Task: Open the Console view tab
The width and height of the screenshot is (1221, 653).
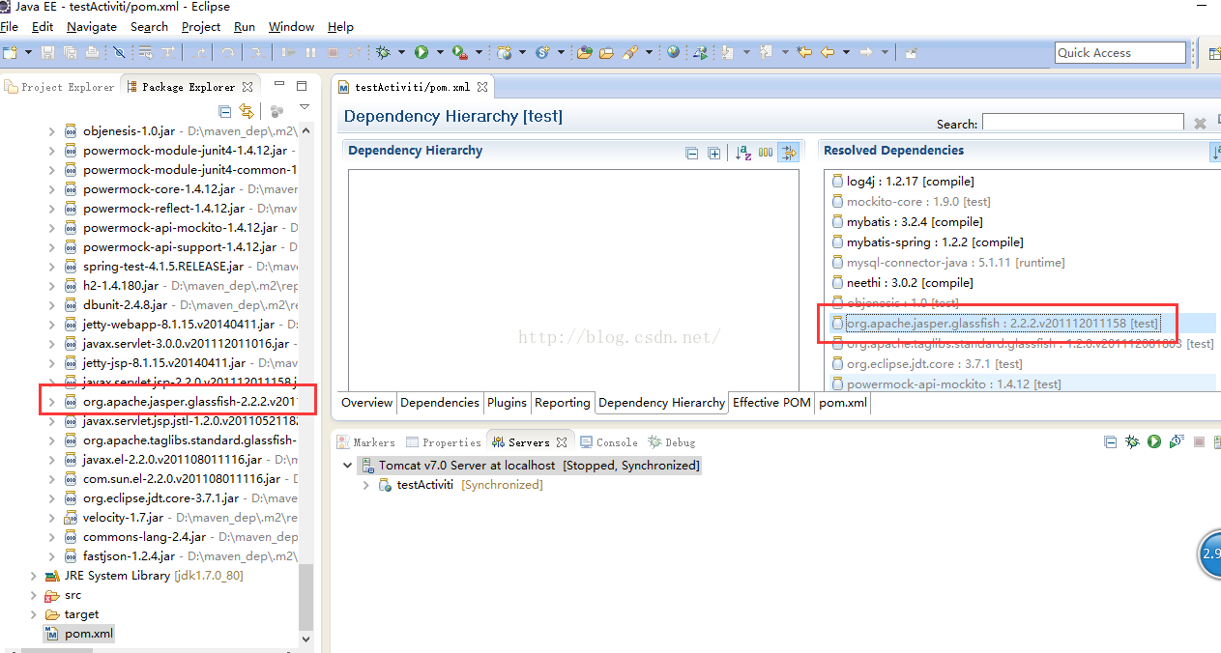Action: (x=609, y=442)
